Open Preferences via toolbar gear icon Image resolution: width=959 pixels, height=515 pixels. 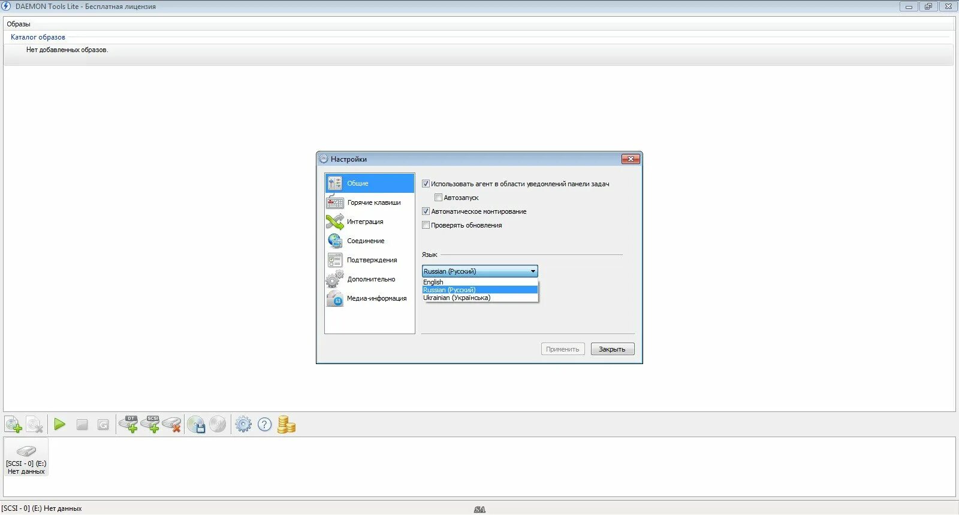(x=243, y=425)
